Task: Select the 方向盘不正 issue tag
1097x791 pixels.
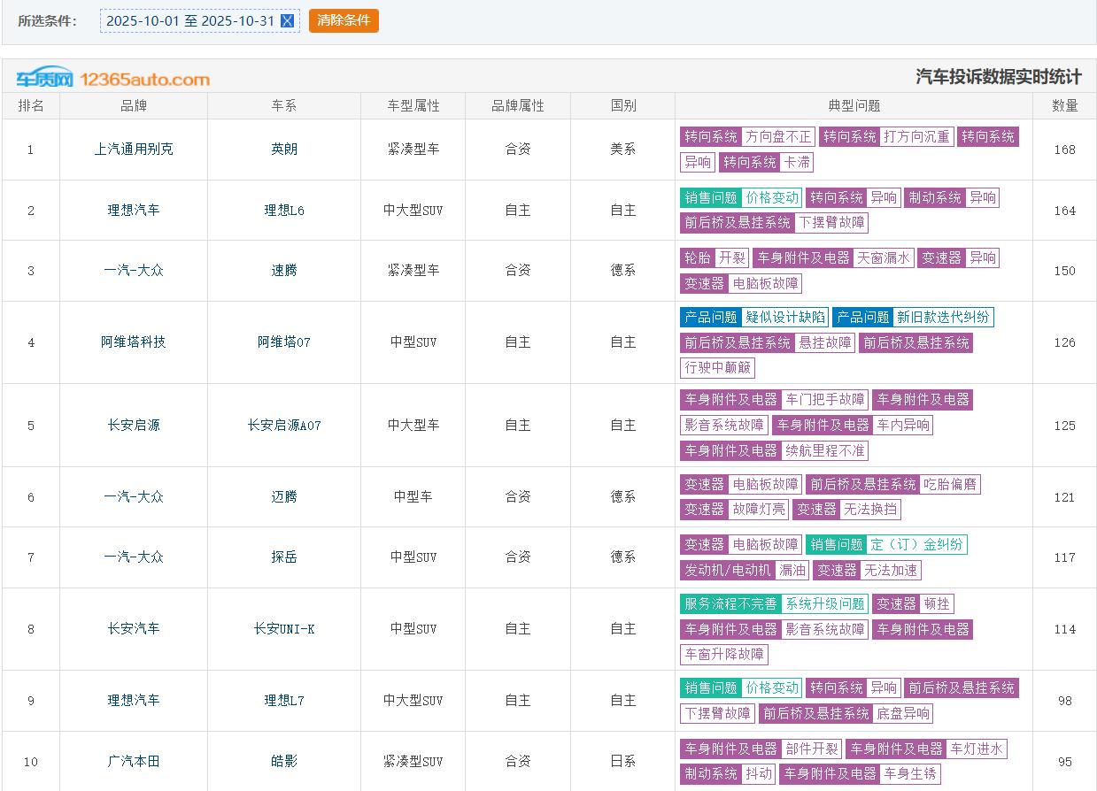Action: pos(778,137)
